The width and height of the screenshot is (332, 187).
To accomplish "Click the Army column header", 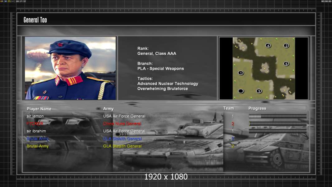I will pos(108,109).
